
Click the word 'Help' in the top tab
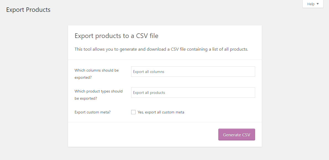pyautogui.click(x=311, y=4)
